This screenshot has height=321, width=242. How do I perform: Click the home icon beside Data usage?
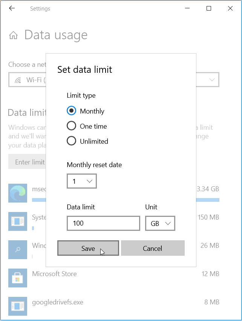click(13, 35)
